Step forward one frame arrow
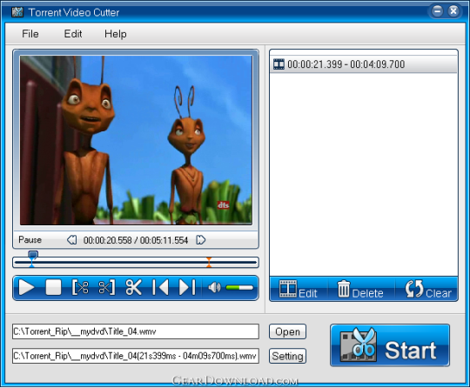The height and width of the screenshot is (388, 470). coord(200,240)
